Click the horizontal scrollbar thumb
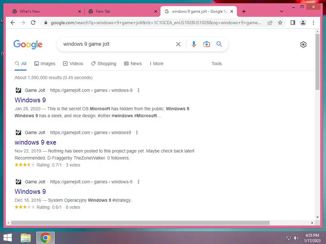326x244 pixels. [x=140, y=223]
